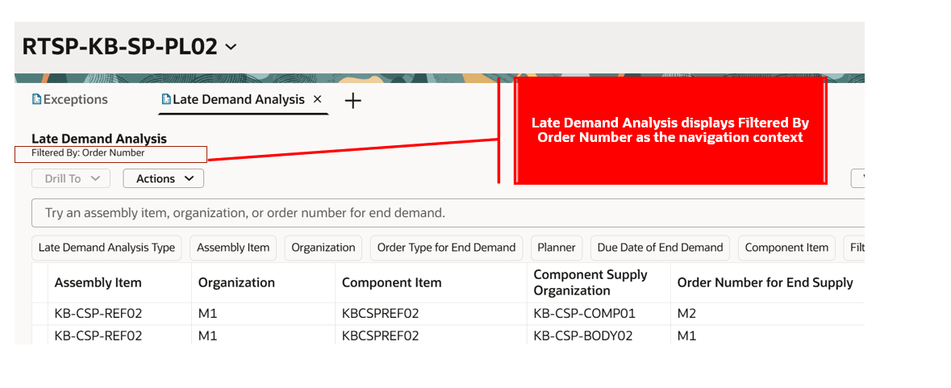Viewport: 951px width, 388px height.
Task: Open the Component Item filter chip
Action: pyautogui.click(x=786, y=248)
